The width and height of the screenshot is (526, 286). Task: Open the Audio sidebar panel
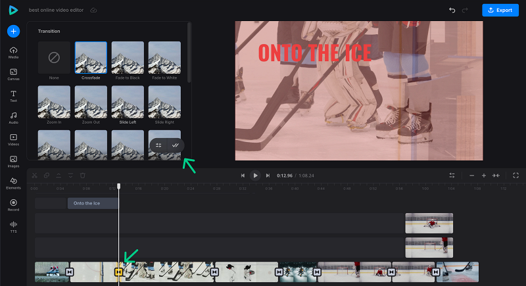coord(13,118)
